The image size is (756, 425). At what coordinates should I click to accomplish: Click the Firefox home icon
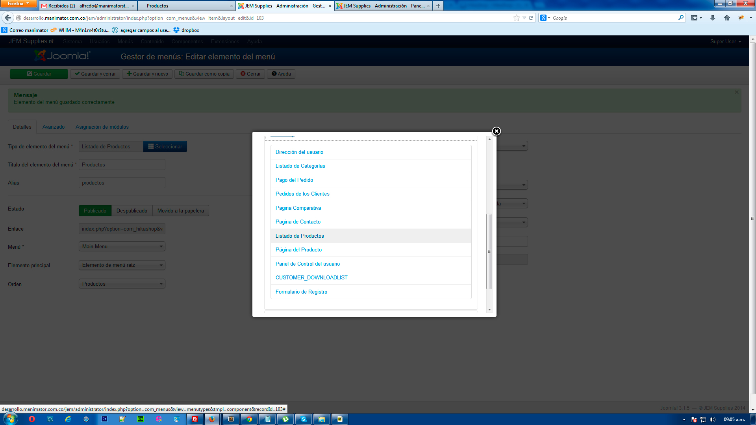coord(726,18)
